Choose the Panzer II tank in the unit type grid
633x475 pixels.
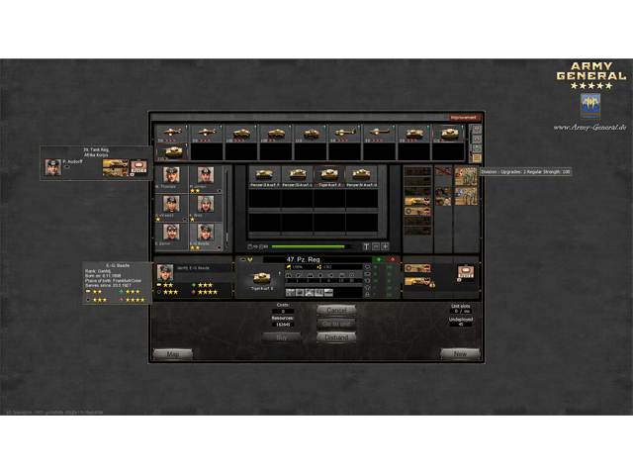coord(264,176)
